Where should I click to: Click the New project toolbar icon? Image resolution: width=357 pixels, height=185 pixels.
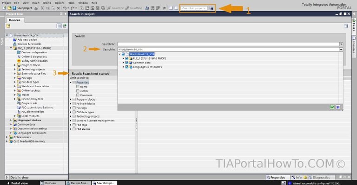point(4,8)
